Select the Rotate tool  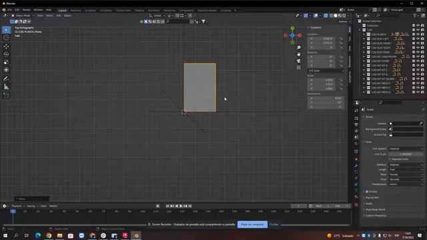point(6,54)
